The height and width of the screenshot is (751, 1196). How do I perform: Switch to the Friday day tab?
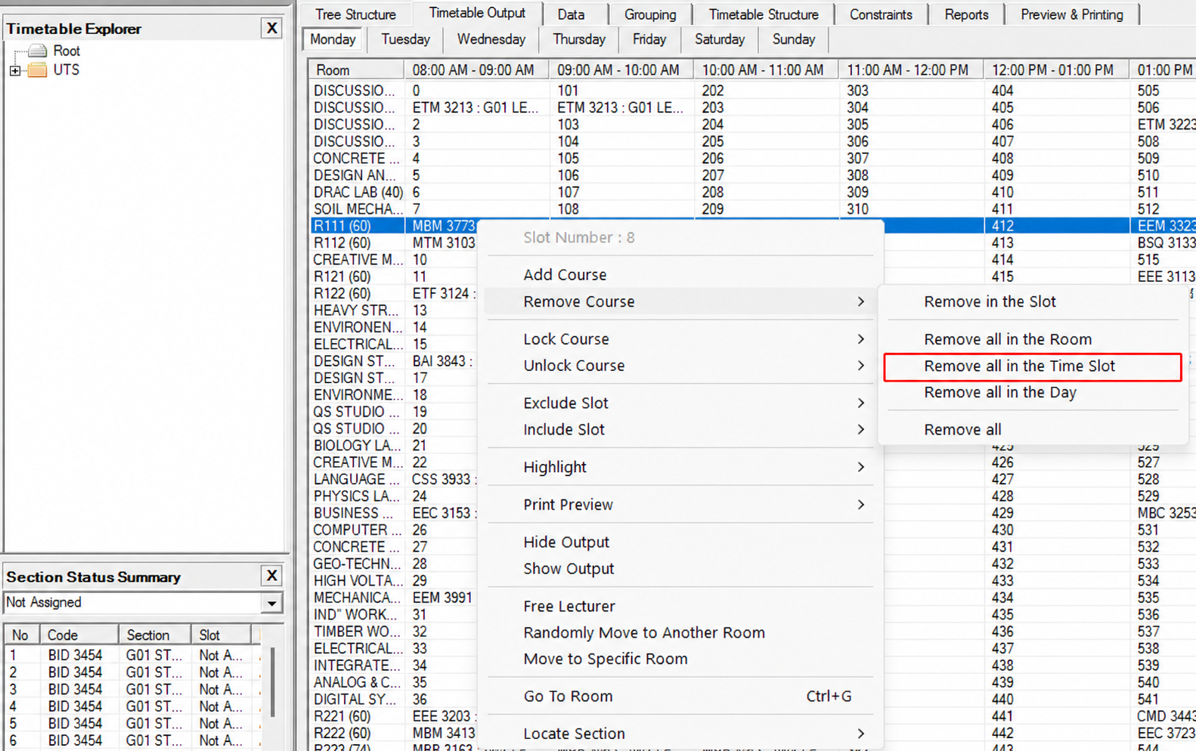point(649,39)
